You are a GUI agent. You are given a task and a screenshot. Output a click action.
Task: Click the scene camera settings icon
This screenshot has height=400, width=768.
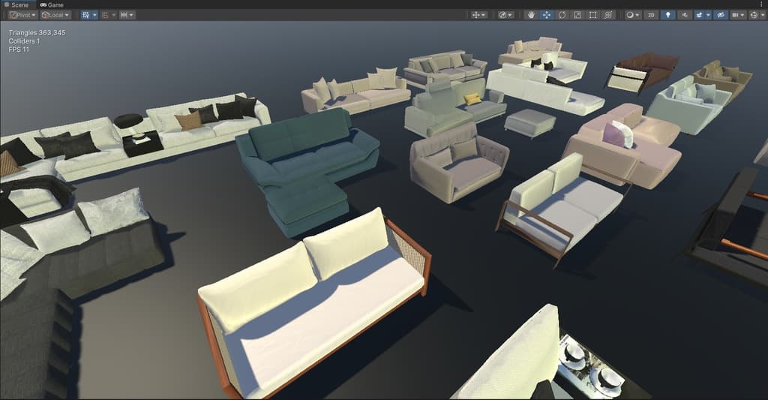click(x=735, y=15)
